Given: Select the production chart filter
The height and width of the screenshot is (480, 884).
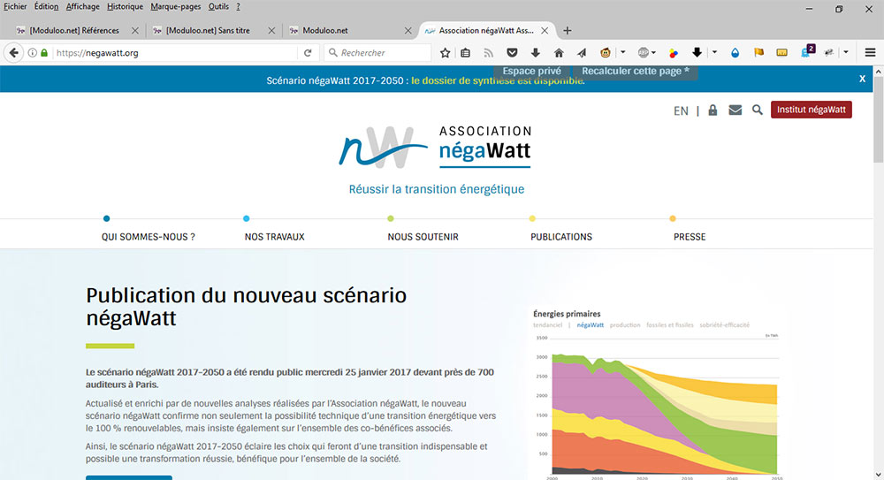Looking at the screenshot, I should point(625,325).
